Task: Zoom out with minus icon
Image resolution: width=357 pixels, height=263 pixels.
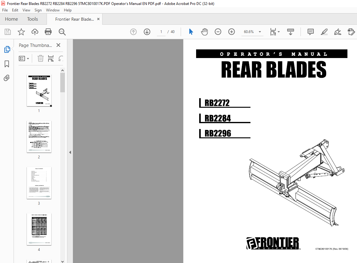Action: tap(218, 32)
